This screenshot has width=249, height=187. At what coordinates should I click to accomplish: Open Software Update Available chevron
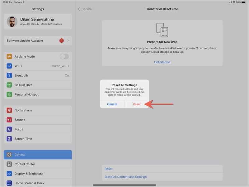point(68,41)
